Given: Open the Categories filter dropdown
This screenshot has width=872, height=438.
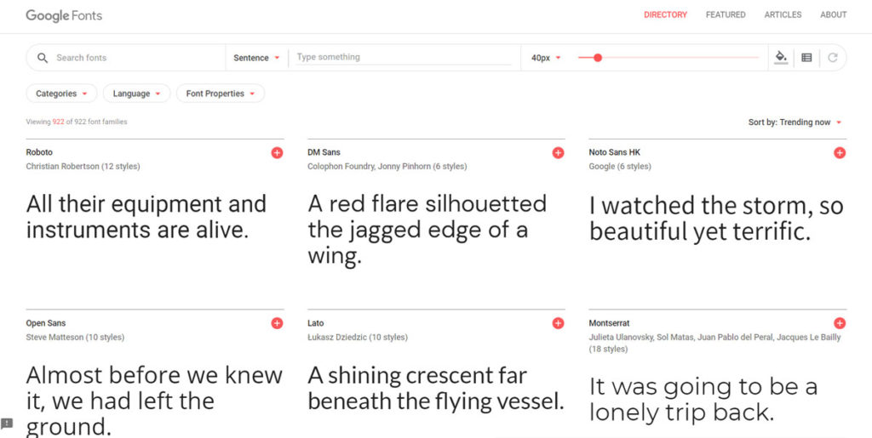Looking at the screenshot, I should pyautogui.click(x=61, y=94).
